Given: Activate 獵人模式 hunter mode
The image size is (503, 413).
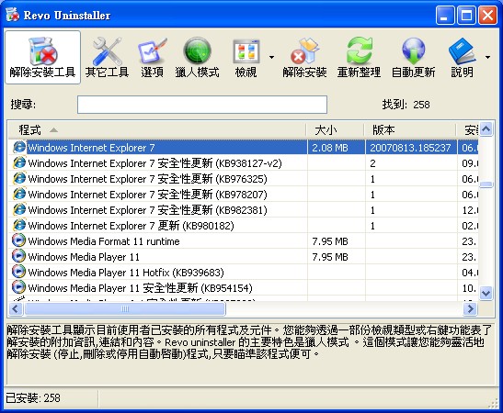Looking at the screenshot, I should point(198,57).
